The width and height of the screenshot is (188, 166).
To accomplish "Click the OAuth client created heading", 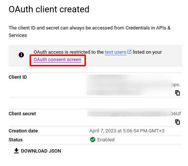I will point(49,9).
